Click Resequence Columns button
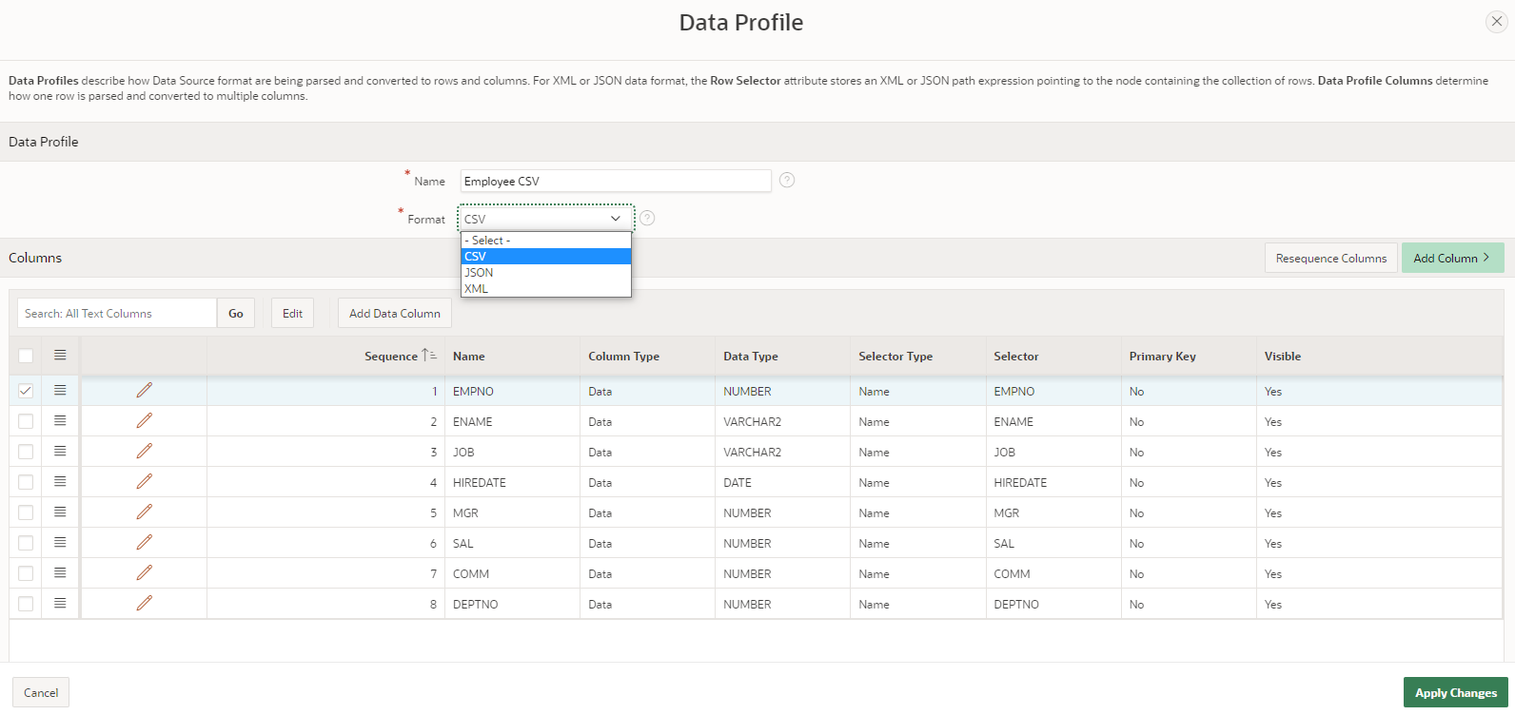 point(1331,258)
